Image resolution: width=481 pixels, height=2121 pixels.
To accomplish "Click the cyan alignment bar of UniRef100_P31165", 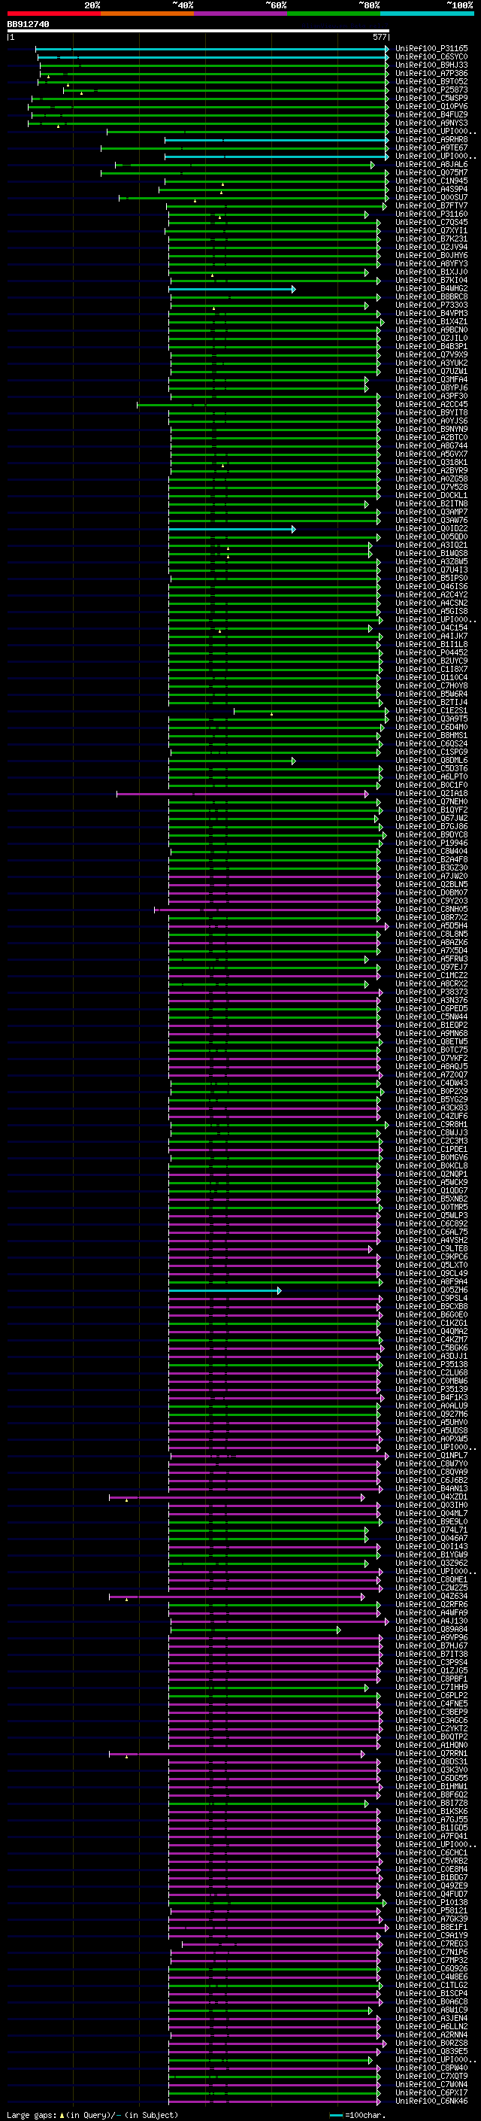I will (212, 50).
